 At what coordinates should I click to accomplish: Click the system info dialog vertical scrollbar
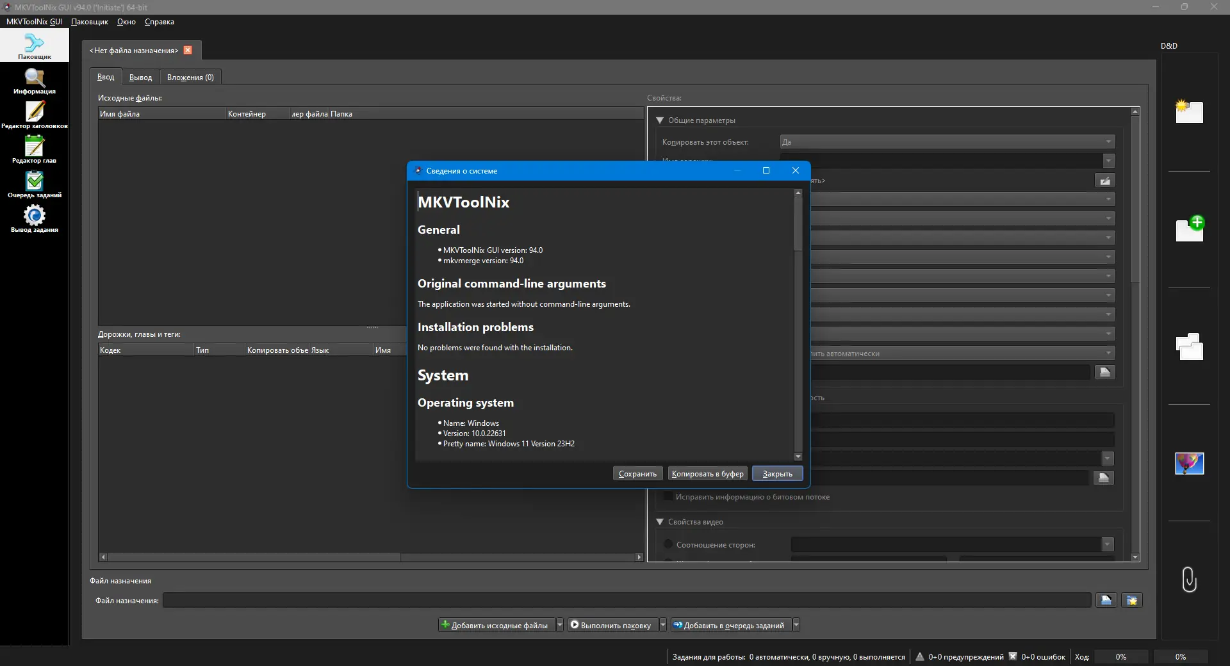pos(798,224)
